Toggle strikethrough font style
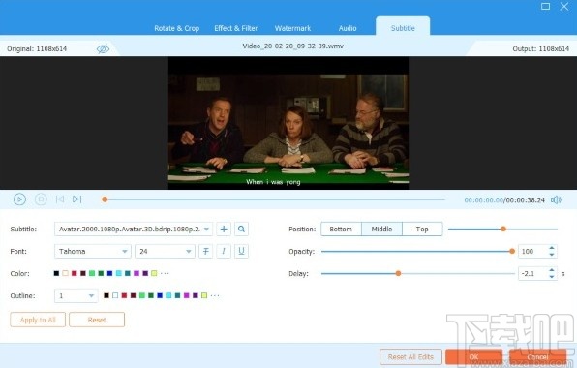Image resolution: width=577 pixels, height=368 pixels. pyautogui.click(x=205, y=252)
